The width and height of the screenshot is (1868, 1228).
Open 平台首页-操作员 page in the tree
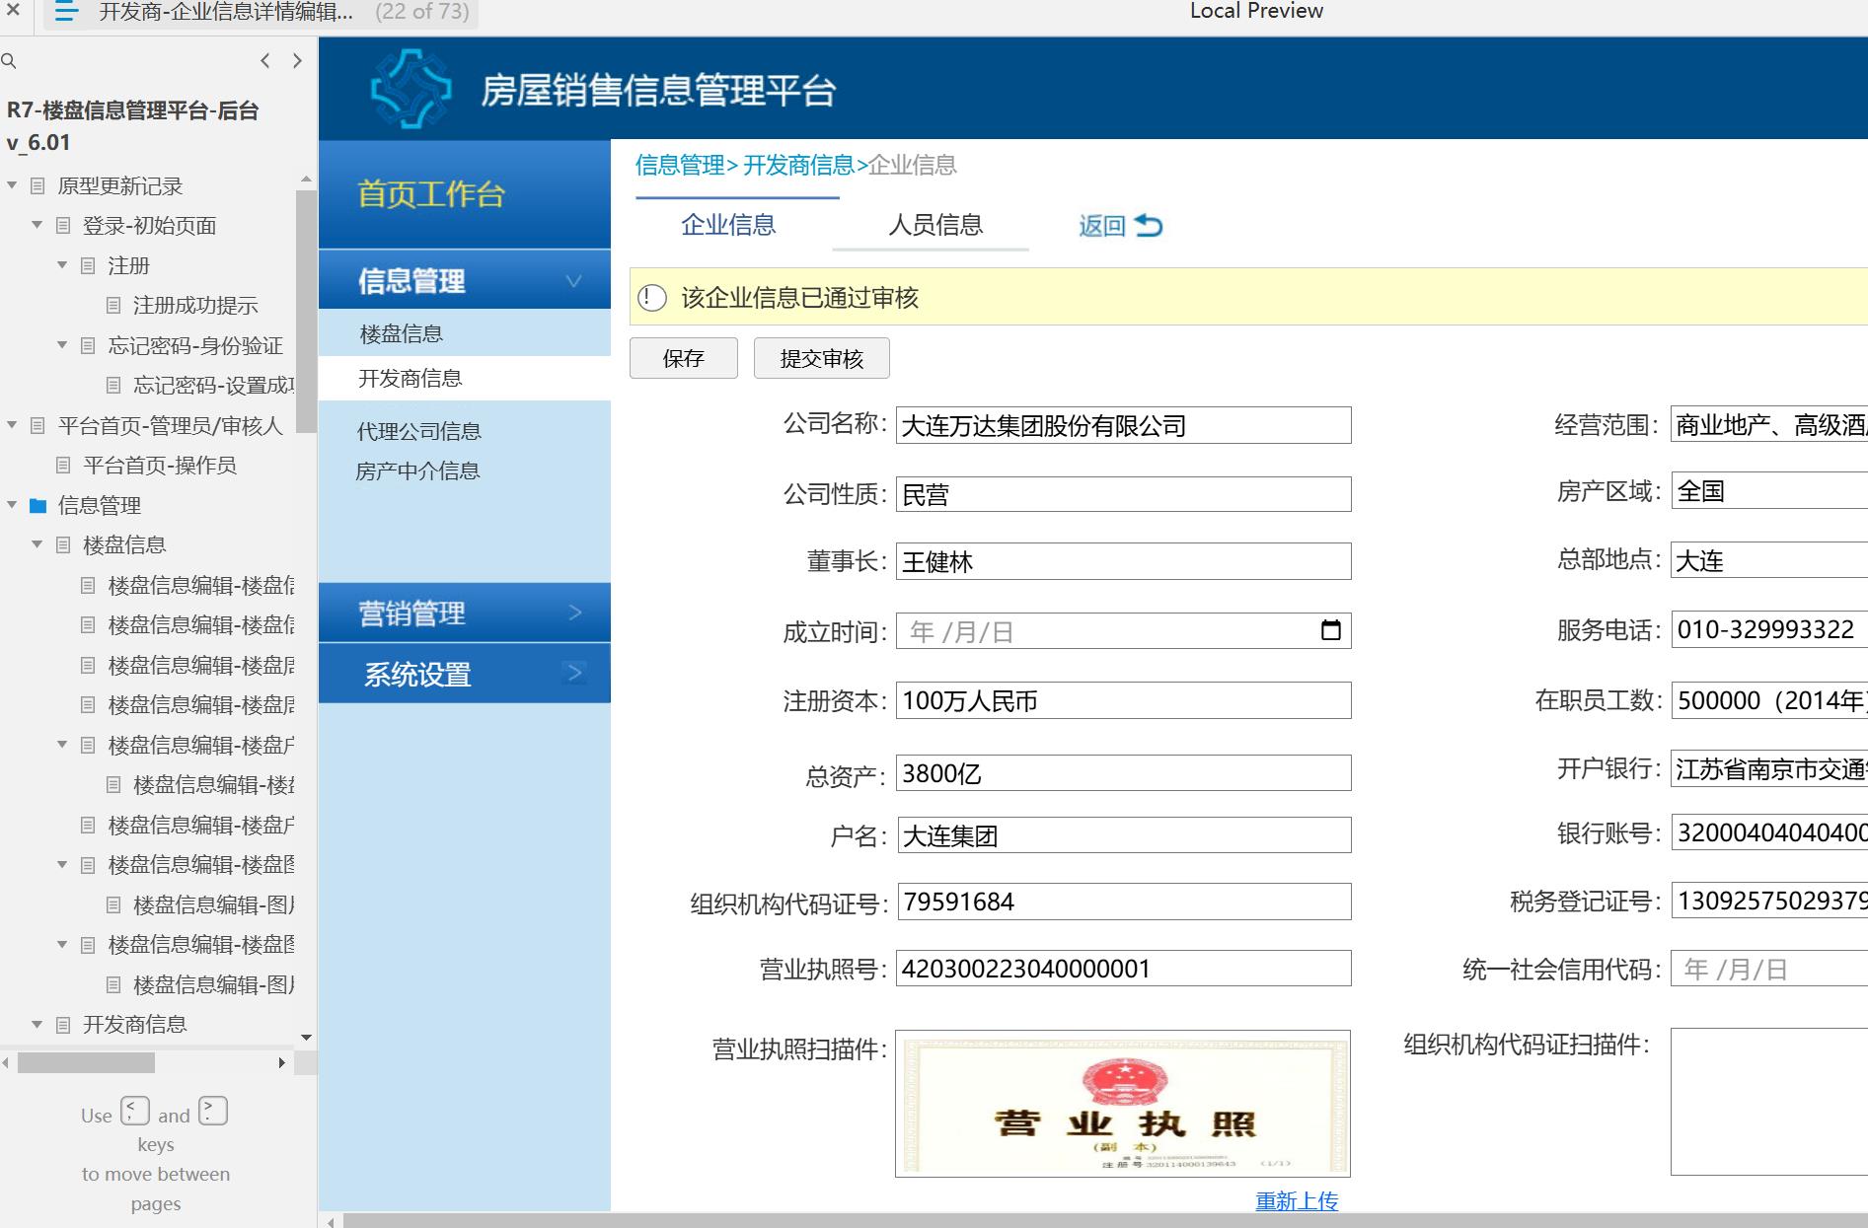pos(160,466)
